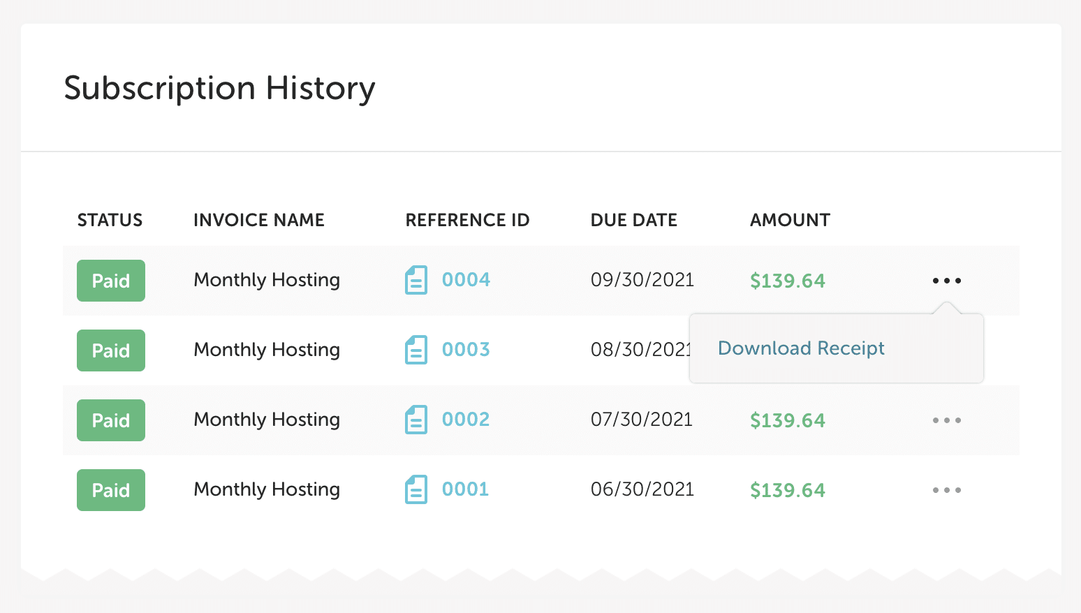
Task: Click the Paid badge on invoice 0001 row
Action: 111,490
